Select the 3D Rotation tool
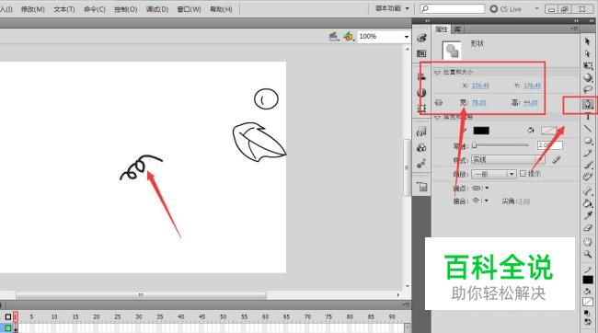Viewport: 598px width, 333px height. click(x=588, y=78)
